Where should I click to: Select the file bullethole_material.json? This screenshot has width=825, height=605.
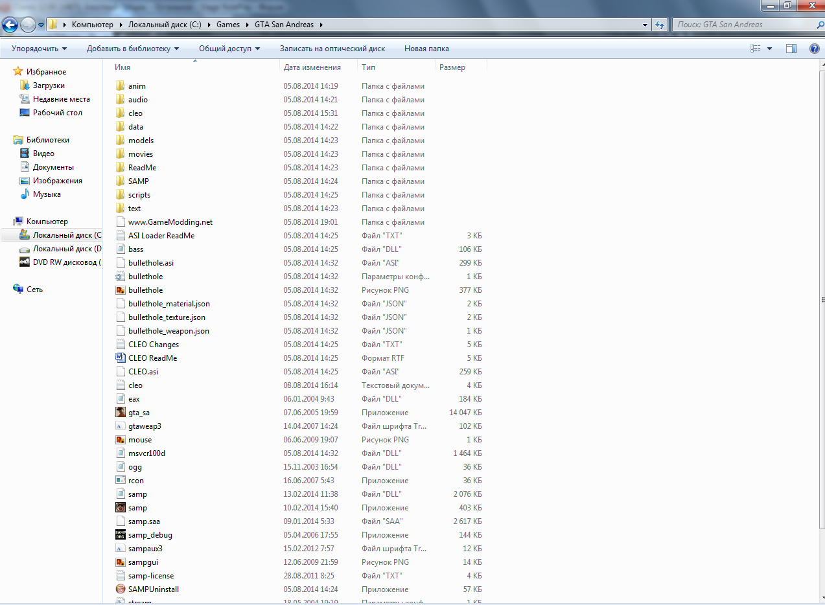169,304
